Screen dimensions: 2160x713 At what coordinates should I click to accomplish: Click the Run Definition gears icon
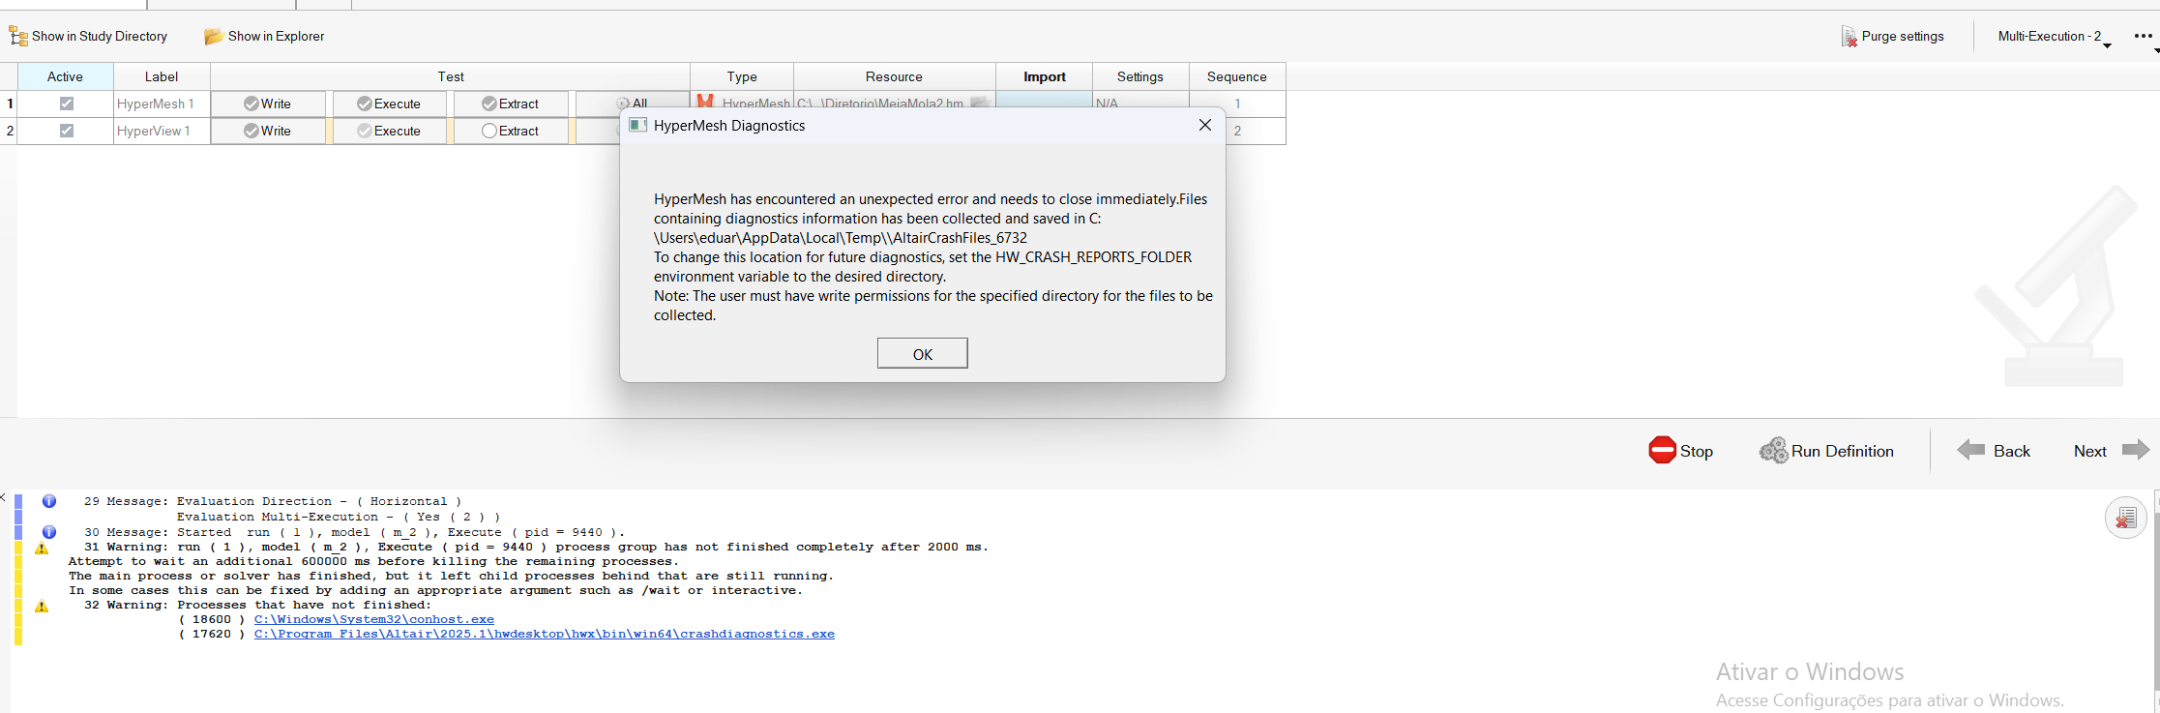[x=1773, y=451]
